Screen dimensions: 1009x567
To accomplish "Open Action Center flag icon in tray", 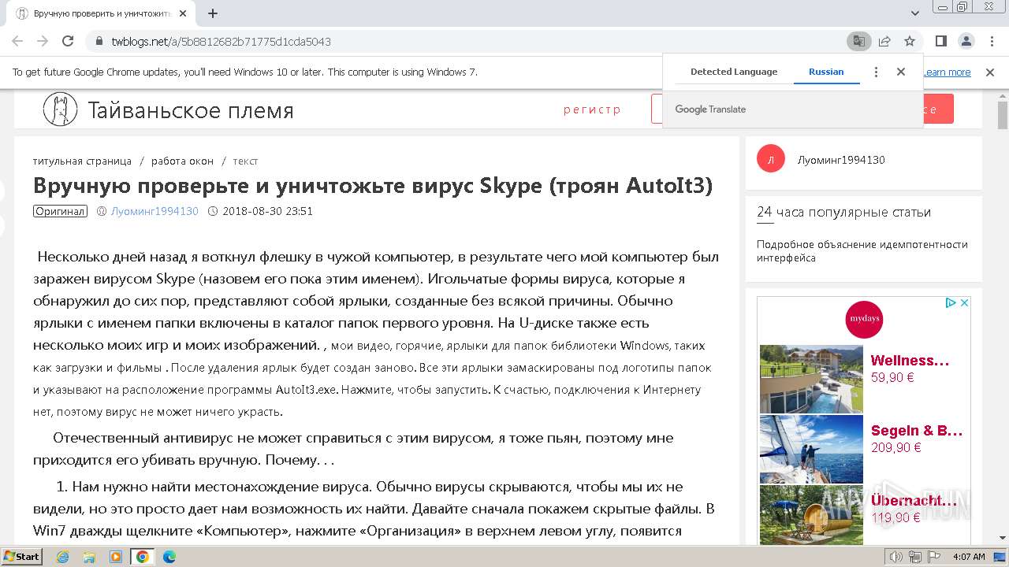I will click(933, 557).
